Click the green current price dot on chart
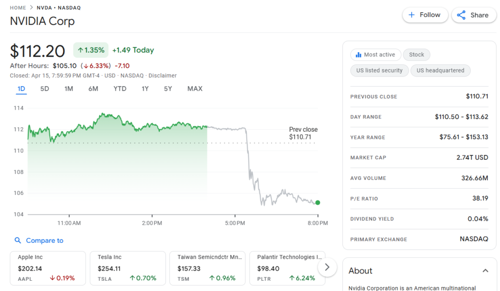Image resolution: width=500 pixels, height=291 pixels. tap(317, 202)
